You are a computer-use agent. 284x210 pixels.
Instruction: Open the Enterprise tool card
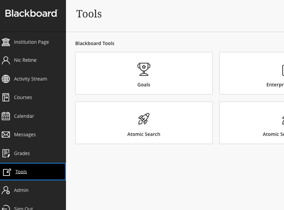[x=252, y=73]
